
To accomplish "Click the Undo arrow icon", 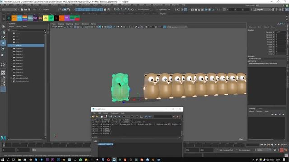I will coord(33,9).
